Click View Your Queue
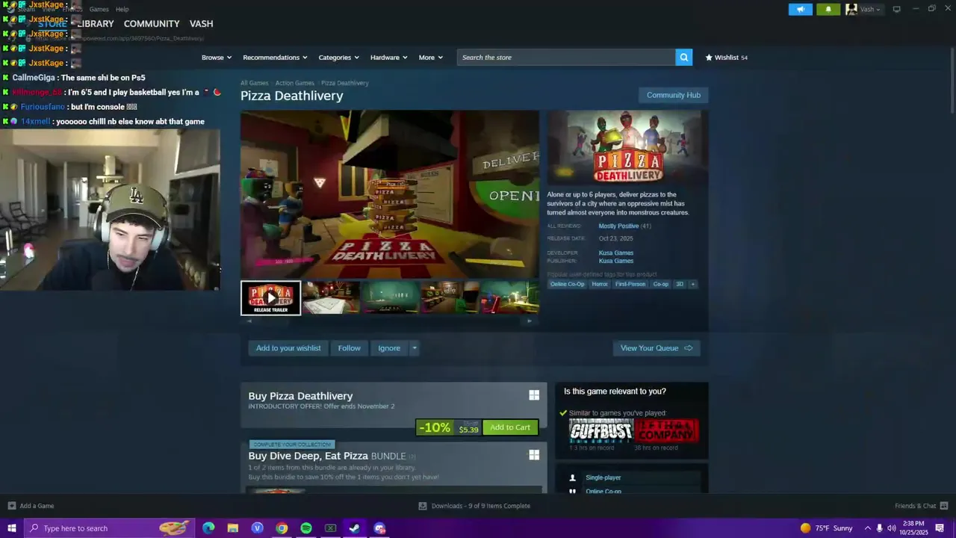Screen dimensions: 956x538 click(657, 348)
